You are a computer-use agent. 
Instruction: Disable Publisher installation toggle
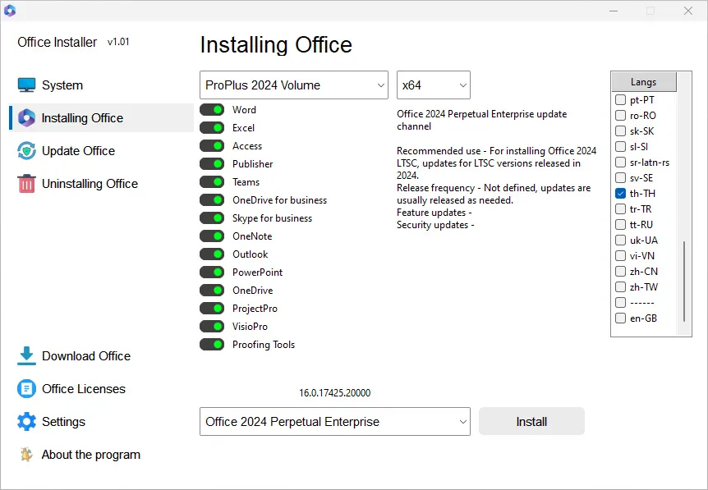click(212, 164)
